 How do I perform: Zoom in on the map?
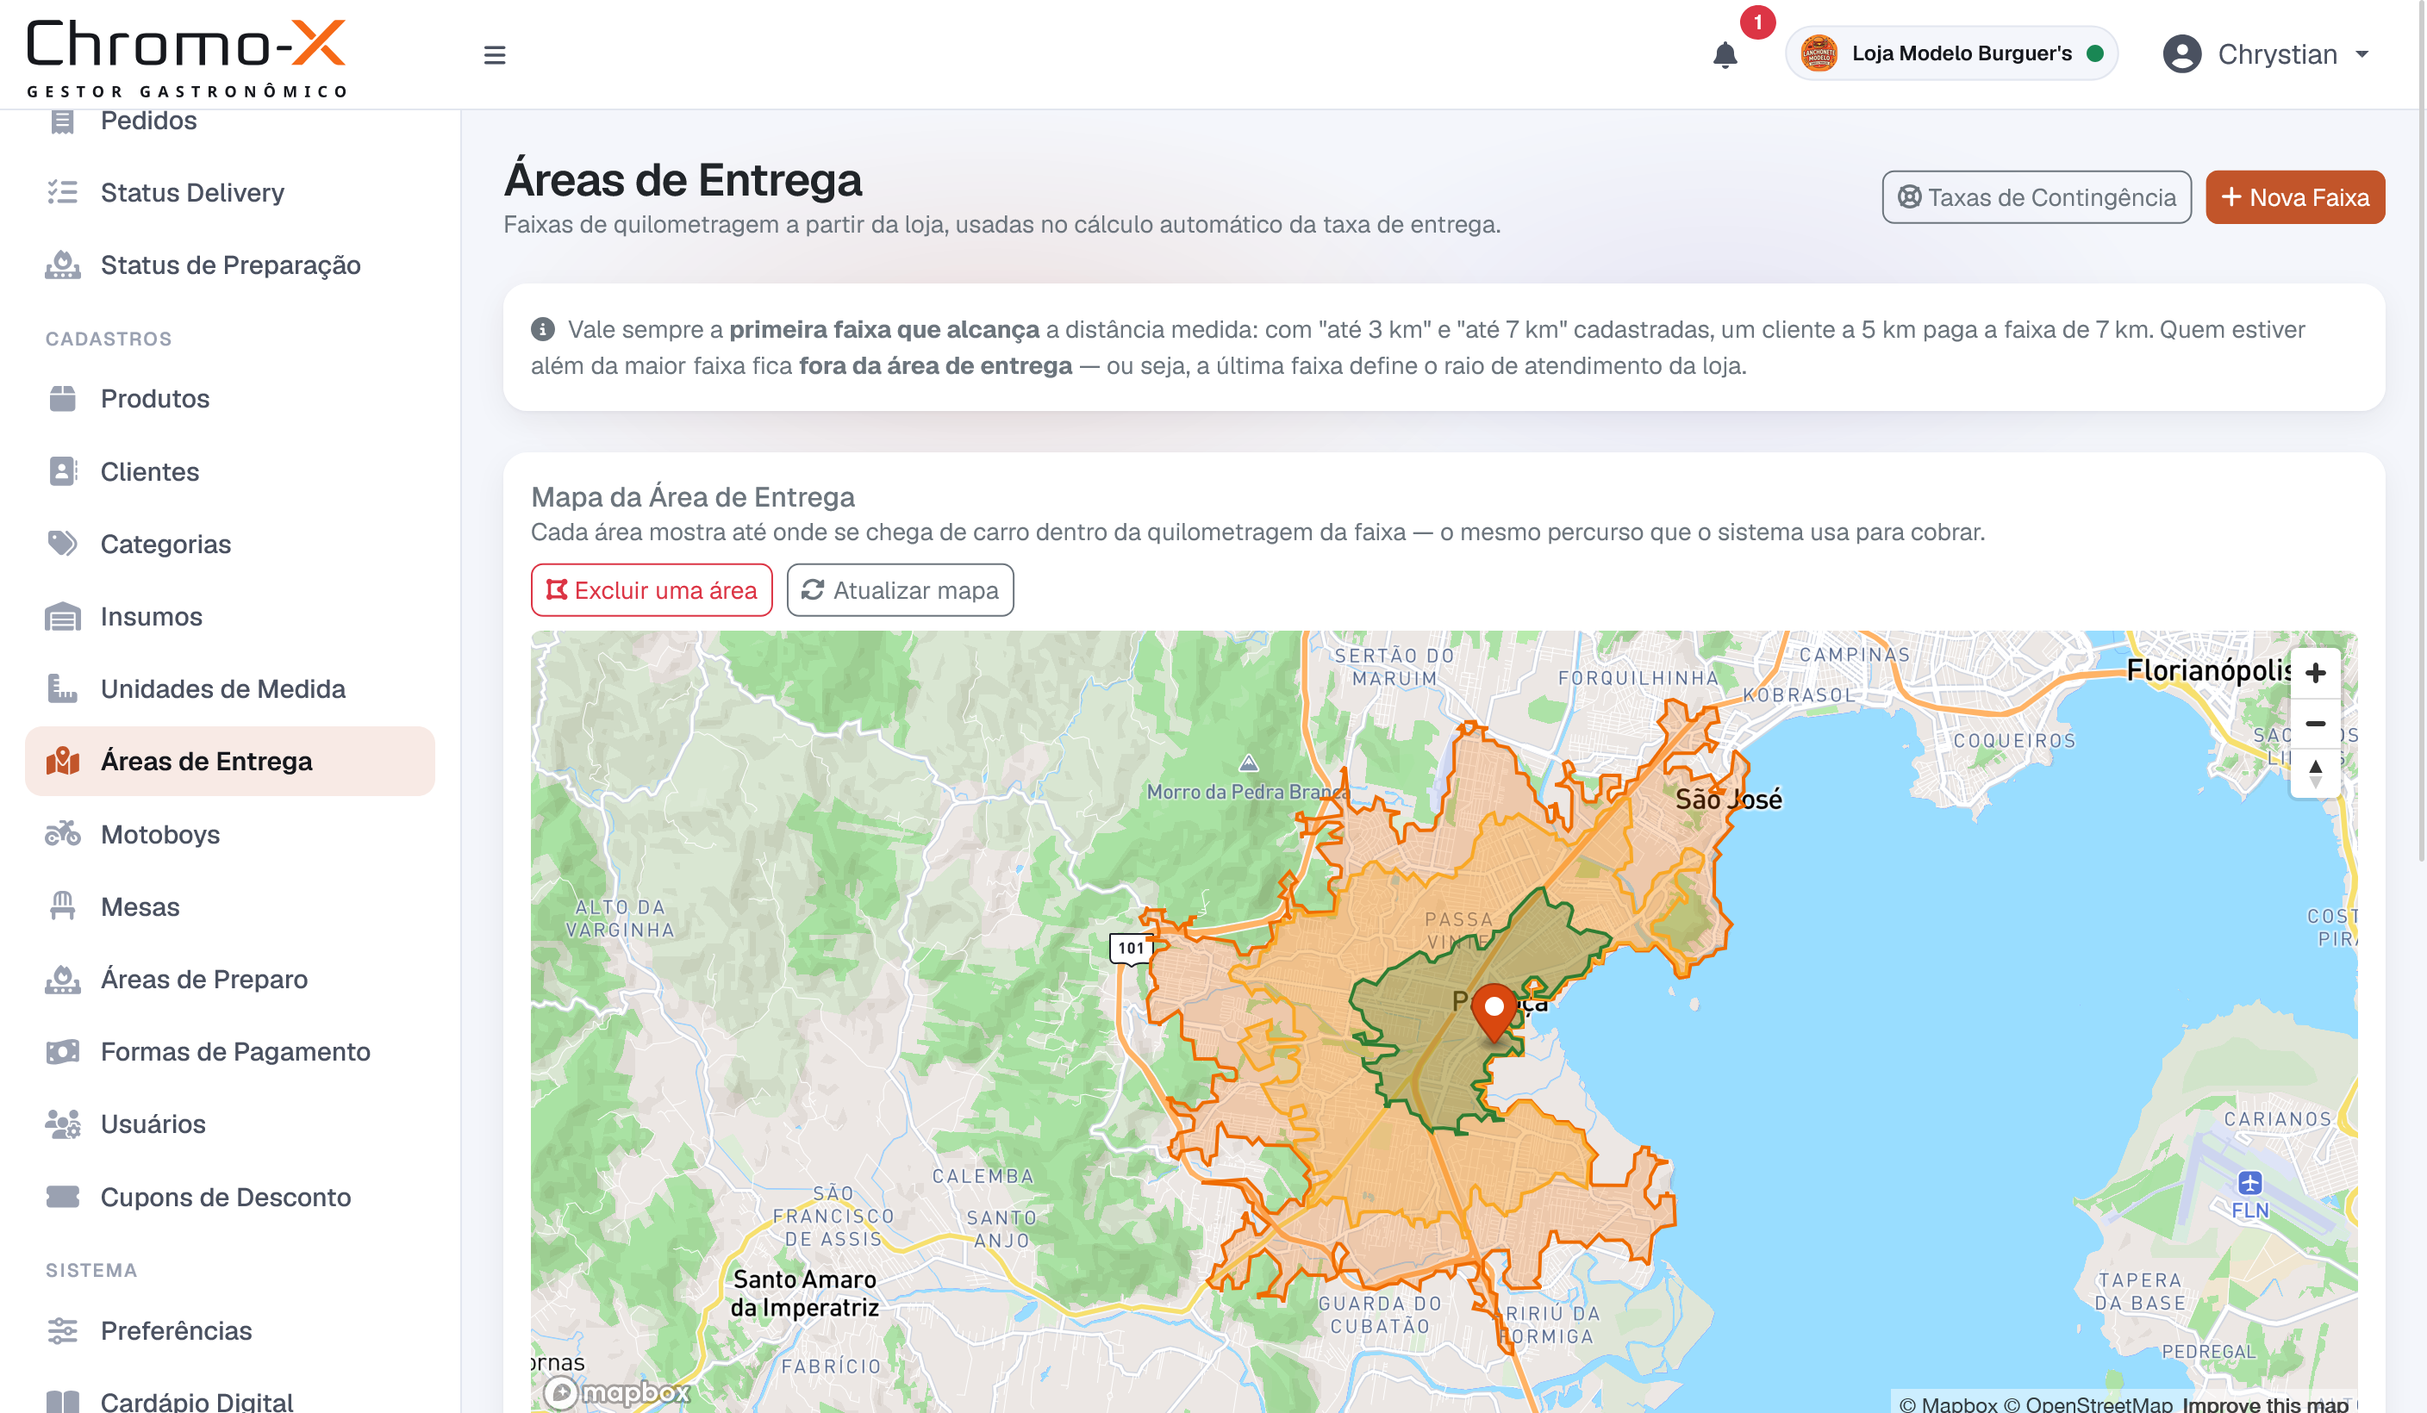coord(2314,673)
